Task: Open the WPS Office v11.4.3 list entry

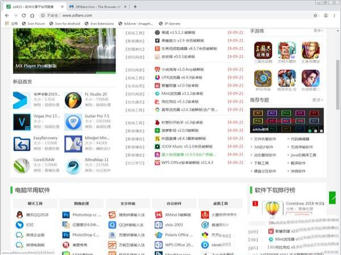Action: (x=187, y=162)
